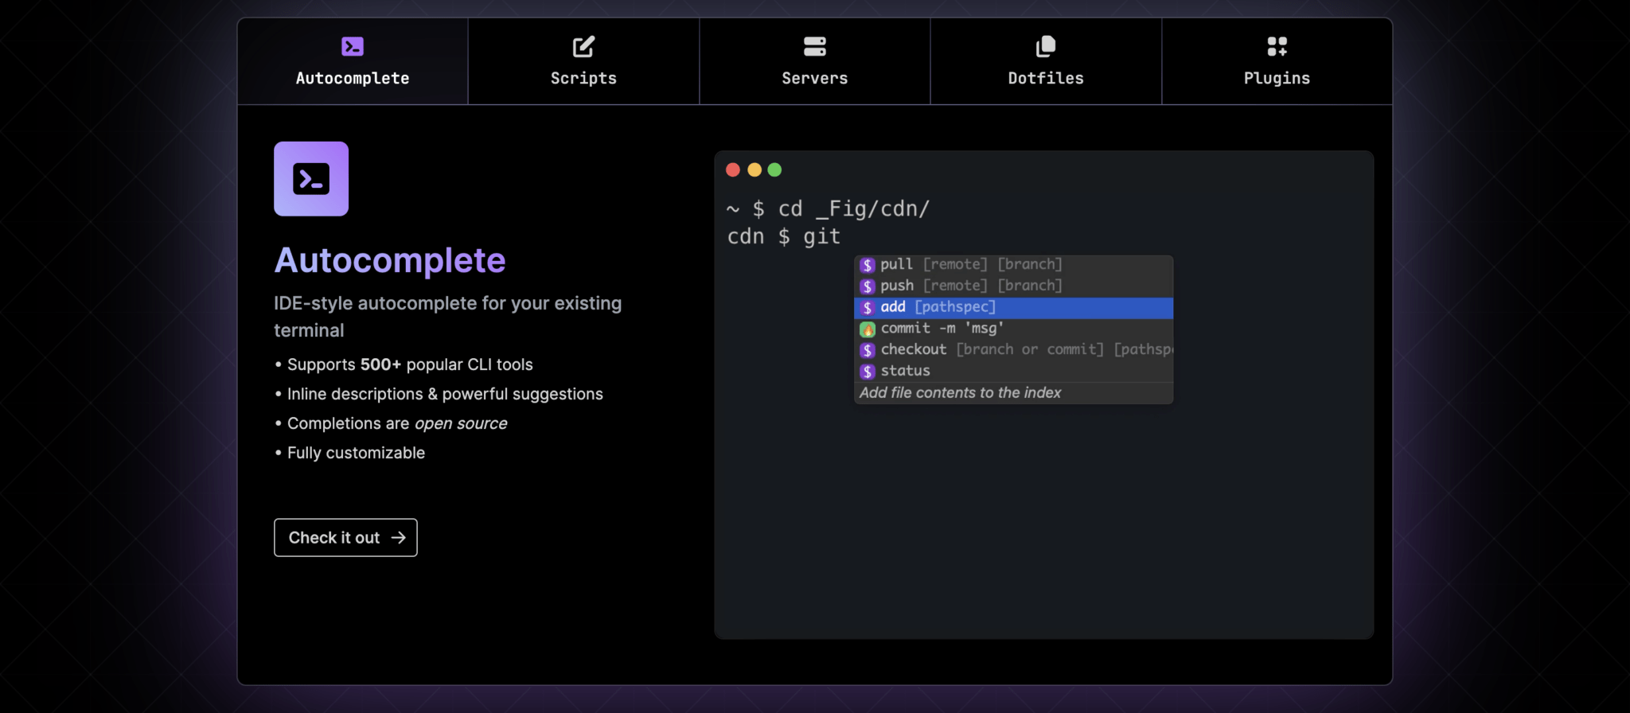
Task: Click the Plugins grid-plus icon
Action: [1277, 47]
